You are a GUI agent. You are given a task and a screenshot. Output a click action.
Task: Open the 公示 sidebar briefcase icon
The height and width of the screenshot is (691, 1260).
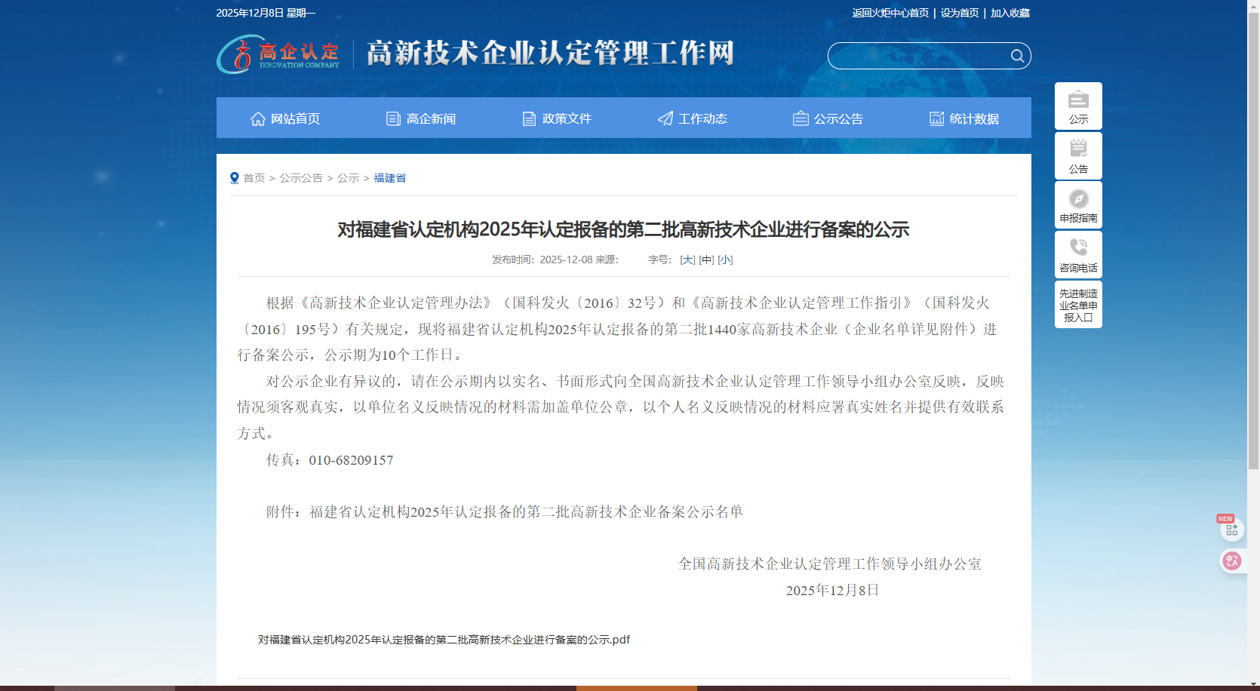[1078, 100]
